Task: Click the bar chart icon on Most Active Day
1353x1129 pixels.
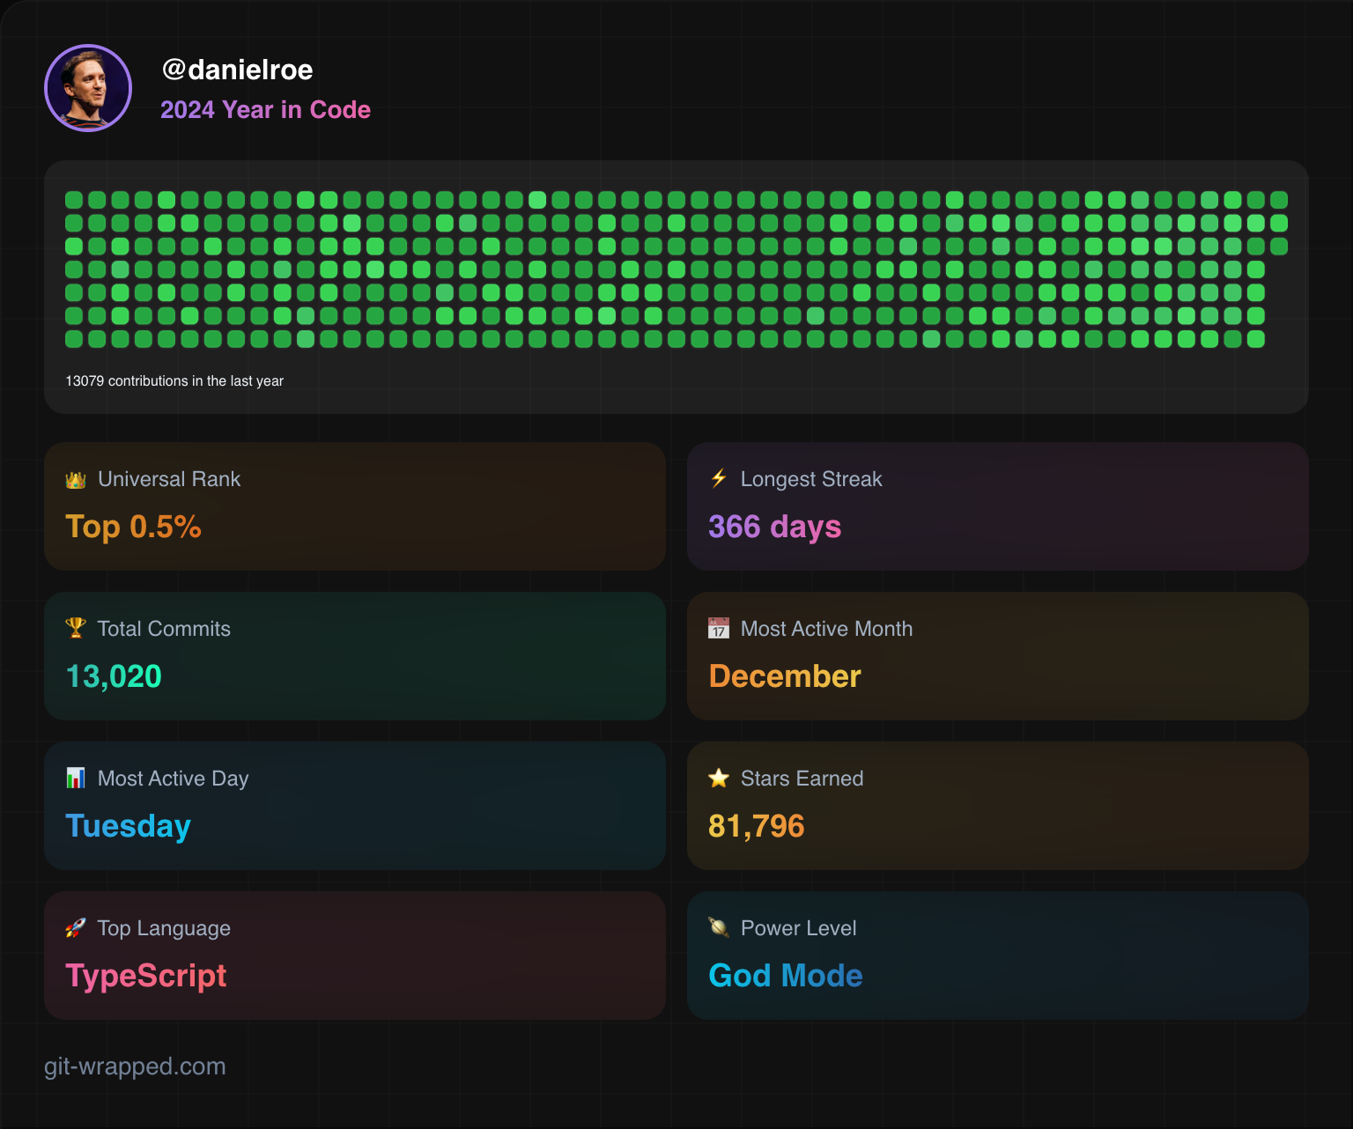Action: 76,778
